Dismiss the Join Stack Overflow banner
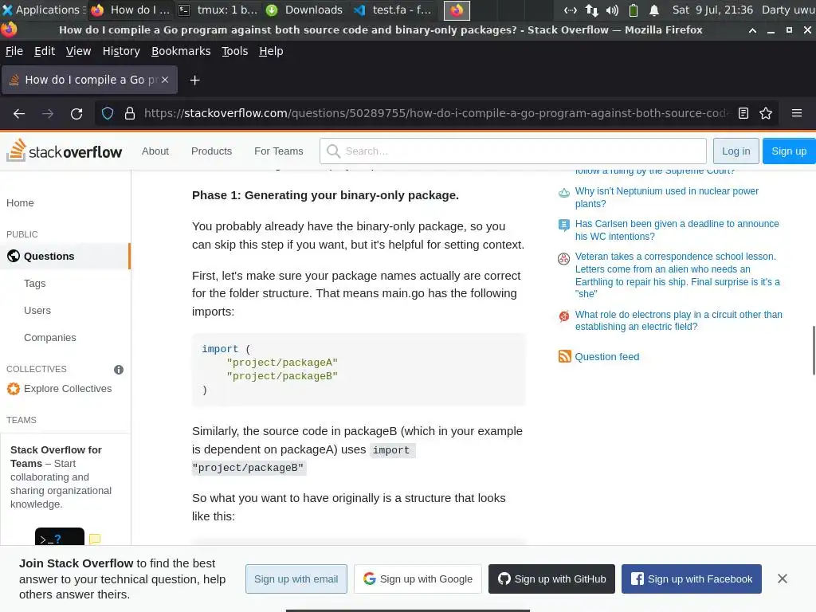816x612 pixels. pos(783,579)
